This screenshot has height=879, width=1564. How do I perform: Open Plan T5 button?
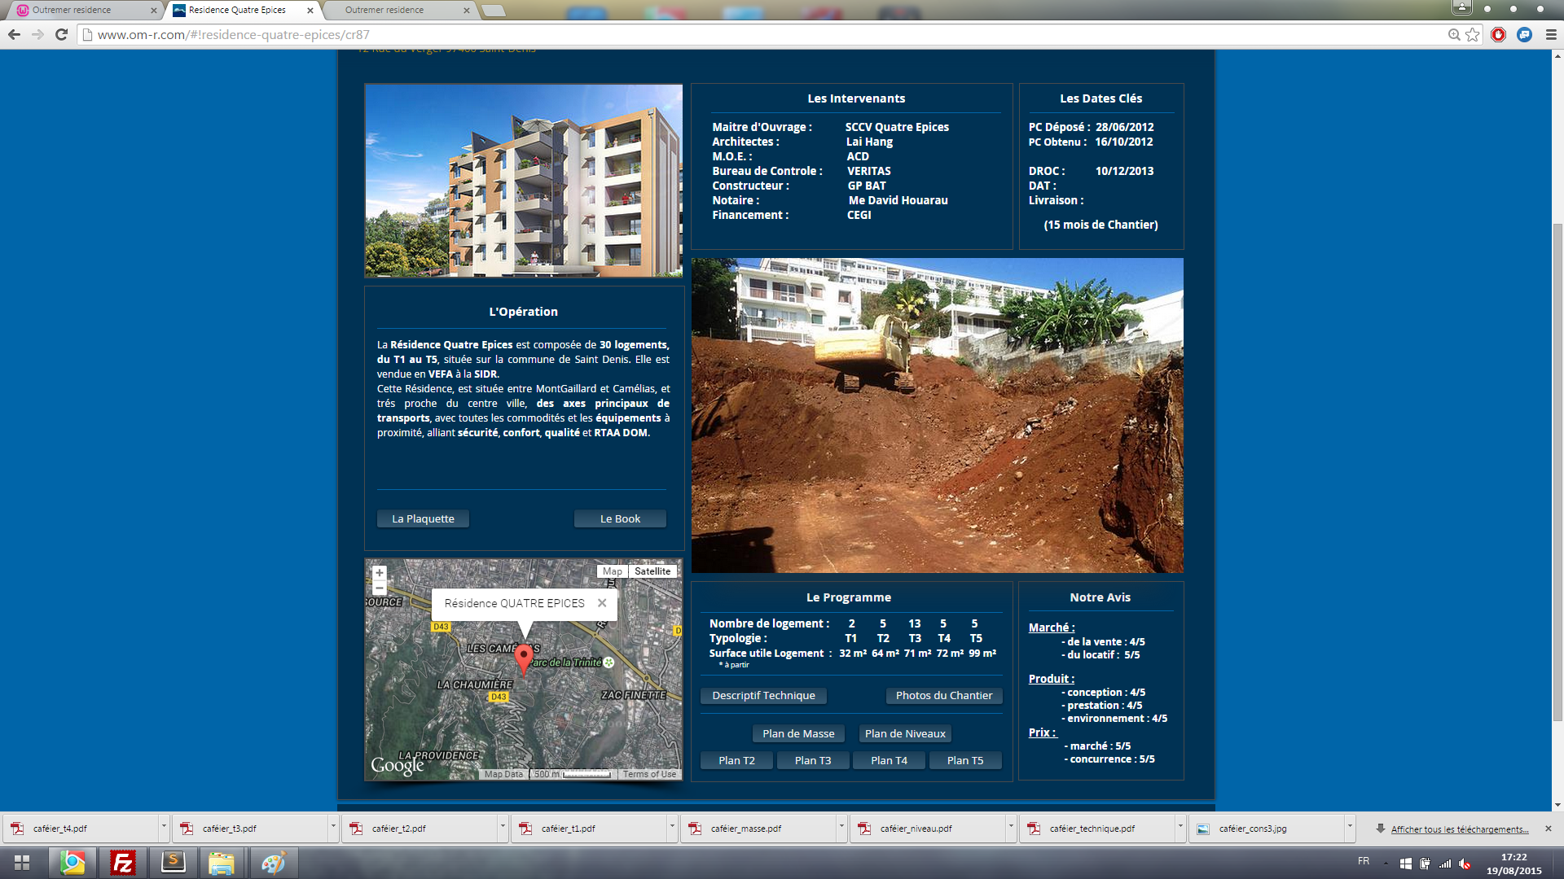(965, 760)
